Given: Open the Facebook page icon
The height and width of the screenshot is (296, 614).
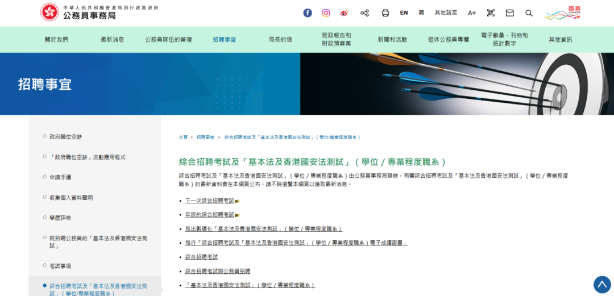Looking at the screenshot, I should [x=308, y=12].
